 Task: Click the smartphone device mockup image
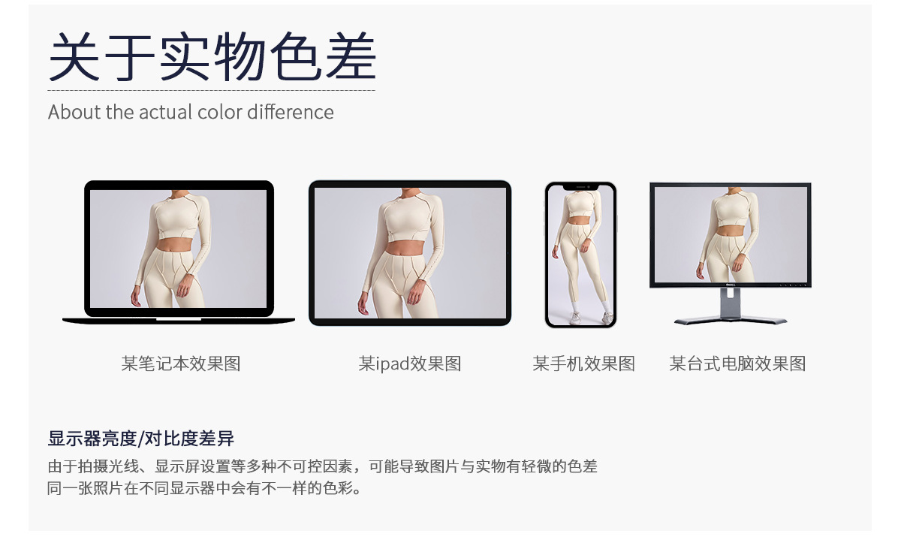click(x=580, y=255)
